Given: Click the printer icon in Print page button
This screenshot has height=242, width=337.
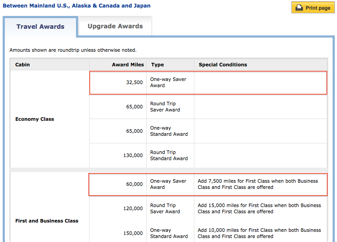Looking at the screenshot, I should click(299, 8).
